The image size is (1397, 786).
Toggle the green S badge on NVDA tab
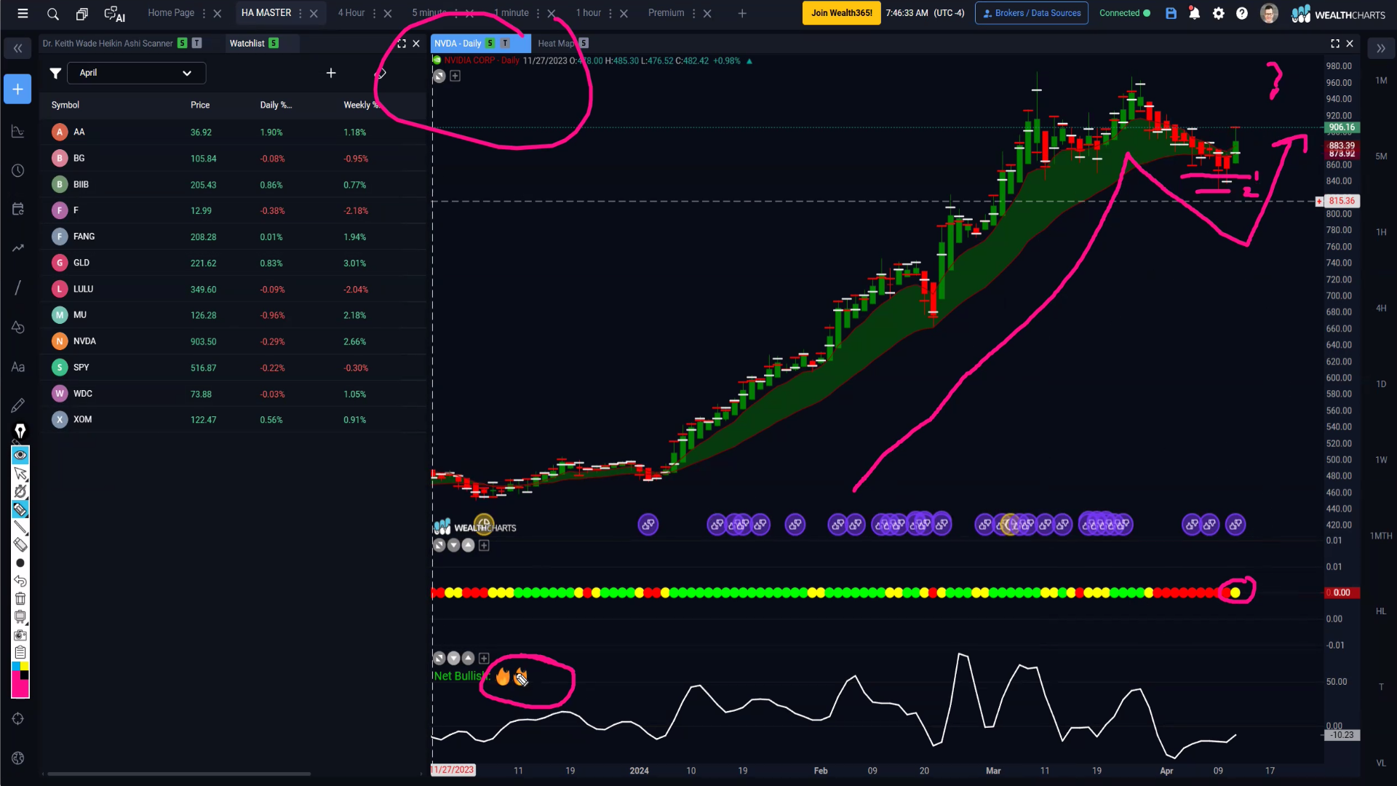pyautogui.click(x=490, y=43)
